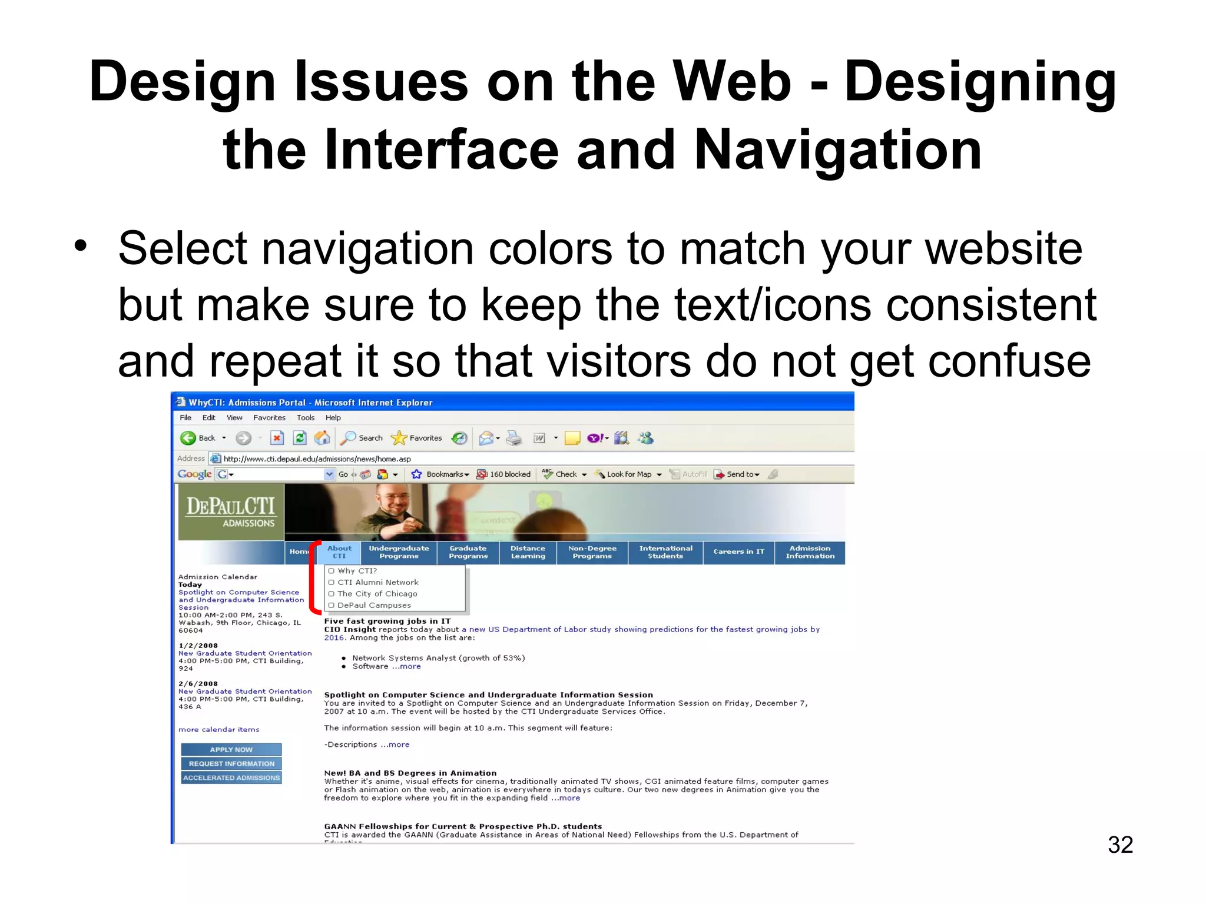Click into the Address bar URL field
Viewport: 1206px width, 904px height.
tap(530, 458)
